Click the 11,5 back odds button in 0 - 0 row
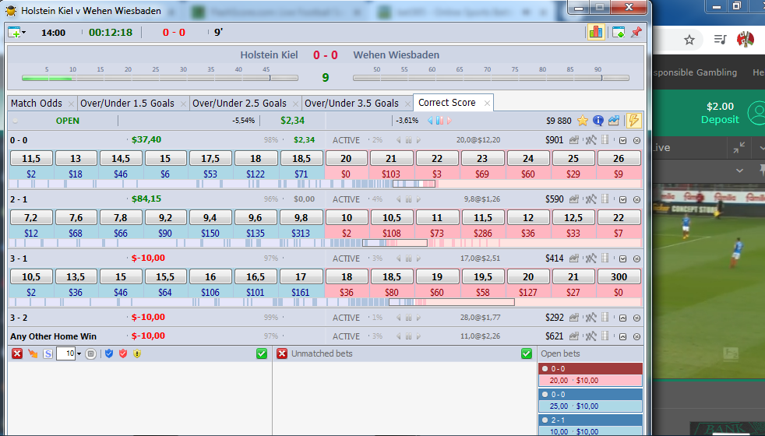765x436 pixels. click(x=30, y=159)
